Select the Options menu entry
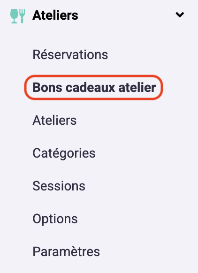 coord(55,219)
